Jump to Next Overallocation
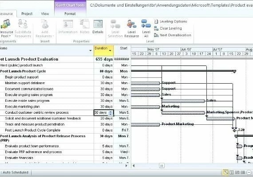The width and height of the screenshot is (253, 177). tap(173, 35)
